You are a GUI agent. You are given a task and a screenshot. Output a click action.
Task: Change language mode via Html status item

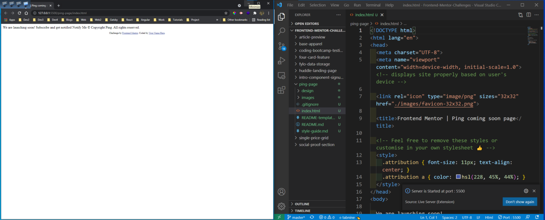point(489,217)
